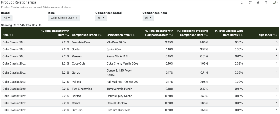
Task: Remove the Coke Classic 20oz item filter
Action: click(x=77, y=18)
